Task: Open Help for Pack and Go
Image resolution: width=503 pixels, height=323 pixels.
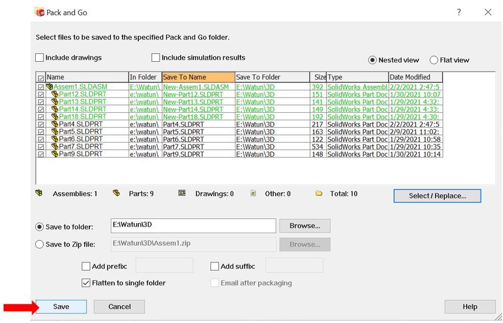Action: coord(470,307)
